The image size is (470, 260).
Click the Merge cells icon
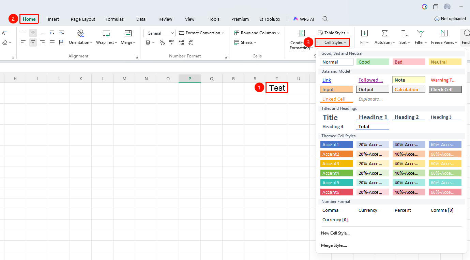click(x=128, y=33)
